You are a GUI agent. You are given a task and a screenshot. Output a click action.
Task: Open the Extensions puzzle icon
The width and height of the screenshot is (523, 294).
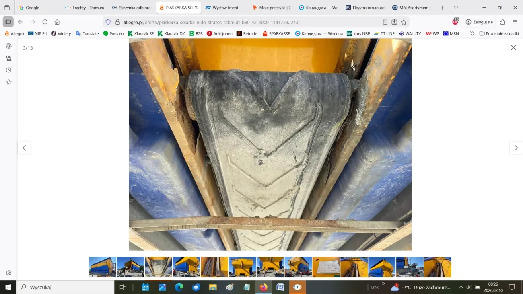pos(502,22)
